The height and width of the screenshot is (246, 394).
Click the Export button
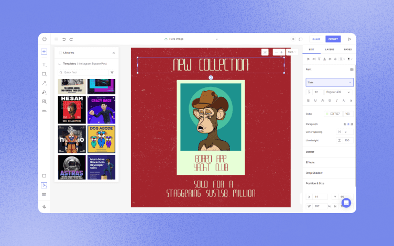pyautogui.click(x=333, y=39)
